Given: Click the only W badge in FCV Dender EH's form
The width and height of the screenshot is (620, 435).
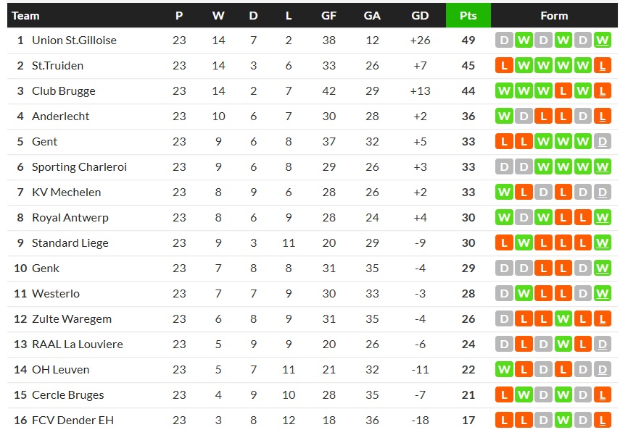Looking at the screenshot, I should [563, 421].
